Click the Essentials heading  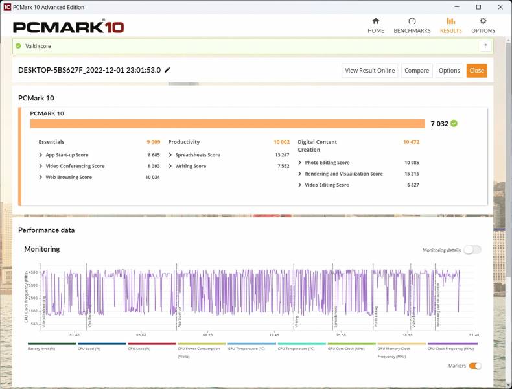pos(51,142)
